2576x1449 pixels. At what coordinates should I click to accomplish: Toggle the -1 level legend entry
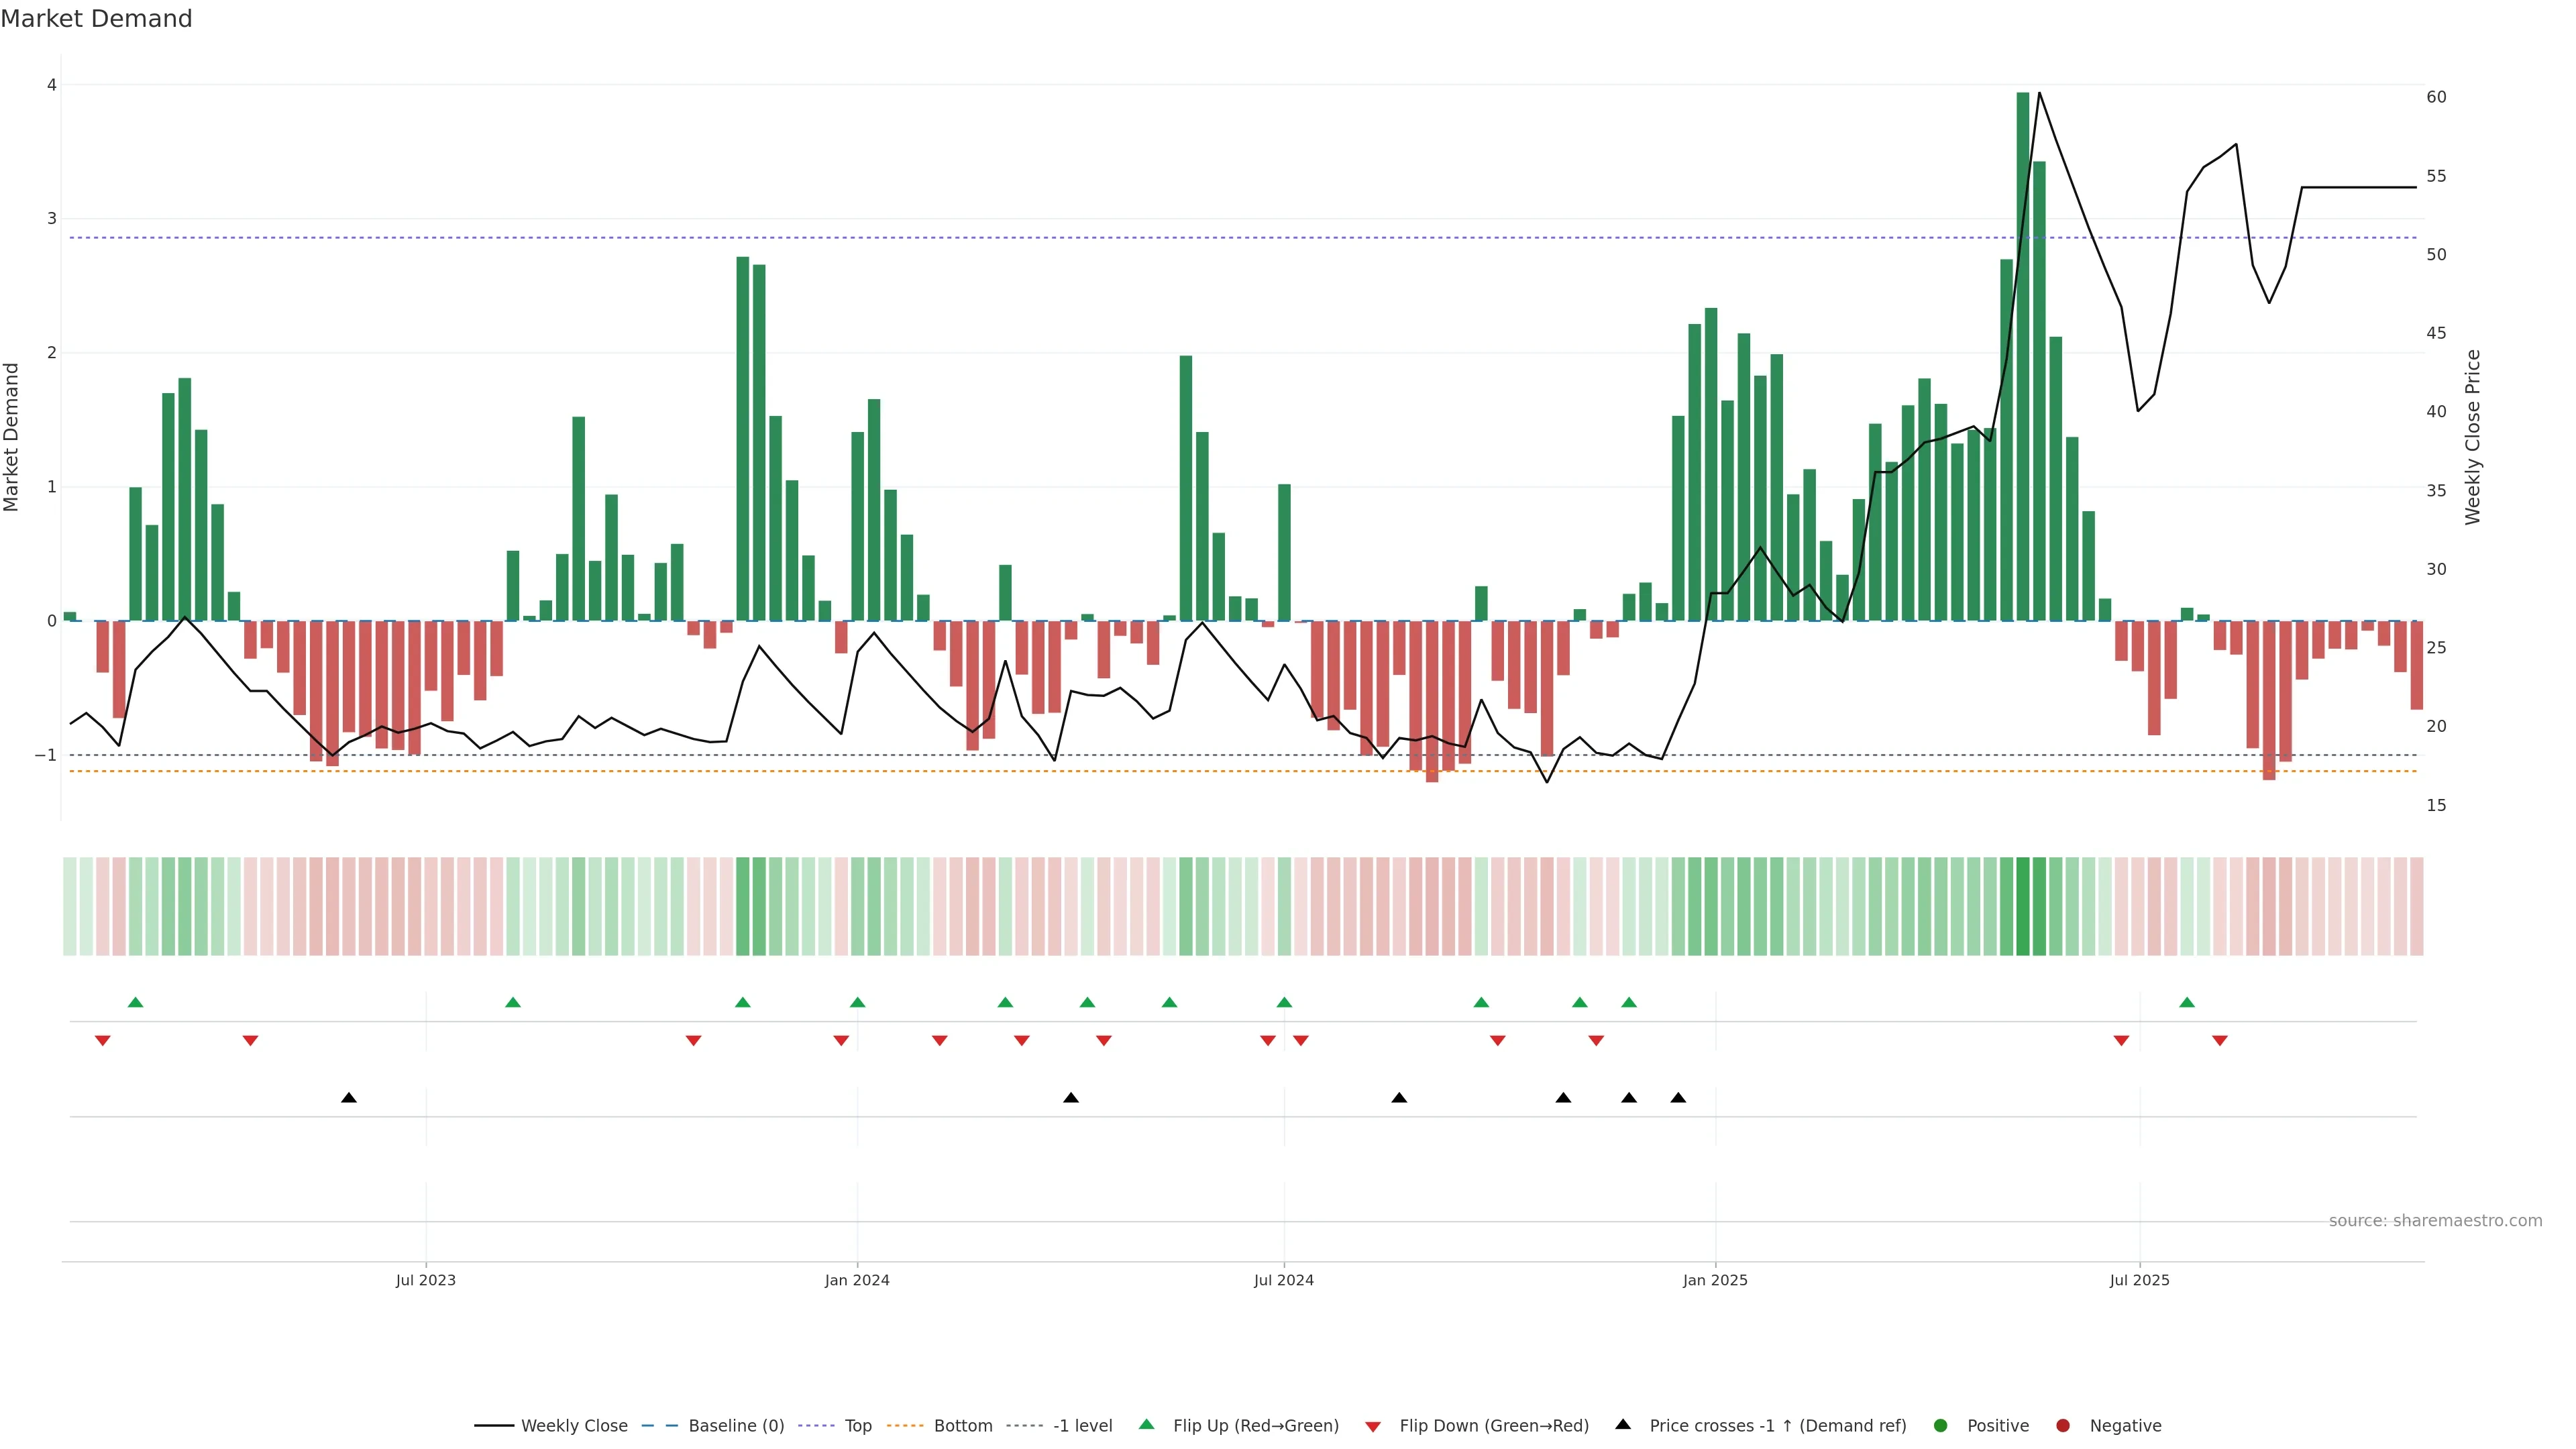[x=1082, y=1426]
